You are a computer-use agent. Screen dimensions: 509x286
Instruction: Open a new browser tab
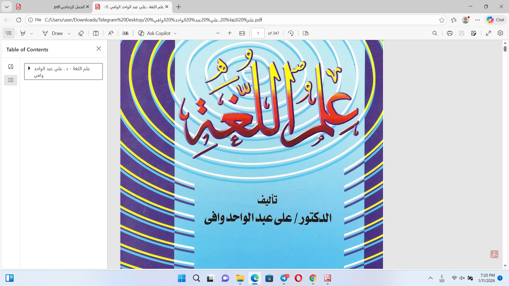point(179,7)
